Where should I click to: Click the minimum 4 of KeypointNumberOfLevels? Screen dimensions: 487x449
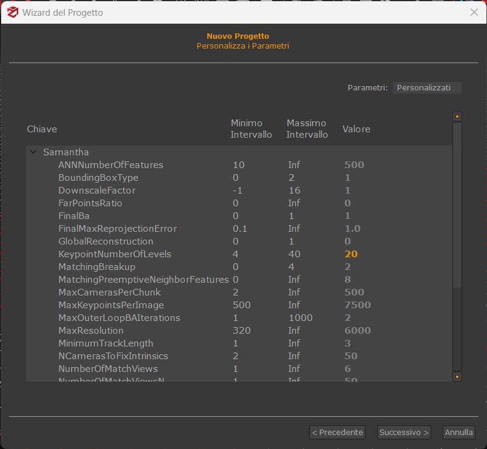(x=236, y=254)
